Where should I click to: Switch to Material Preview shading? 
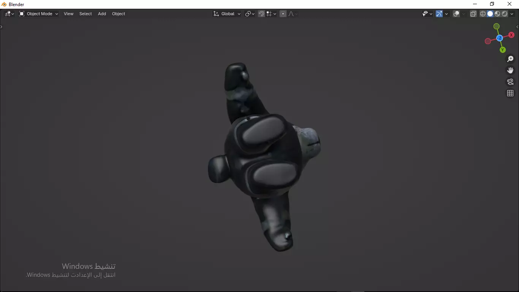point(497,14)
